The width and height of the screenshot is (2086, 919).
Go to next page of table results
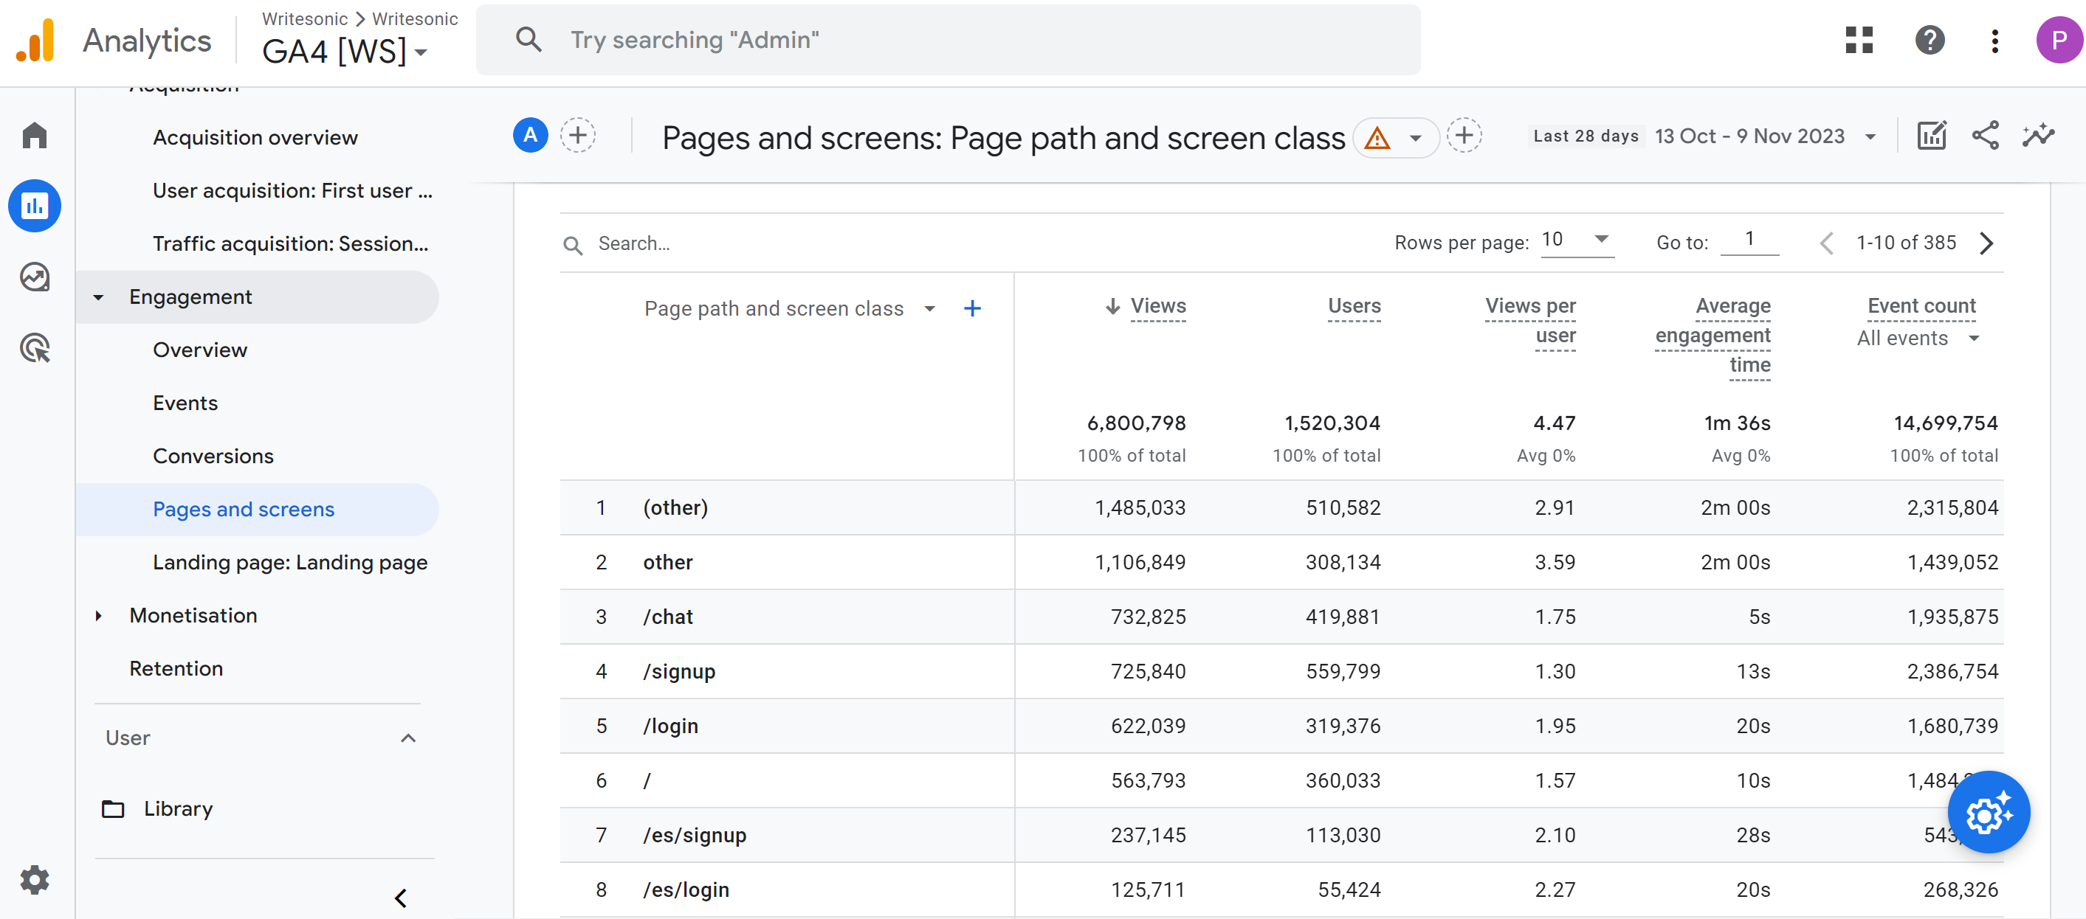click(1986, 243)
